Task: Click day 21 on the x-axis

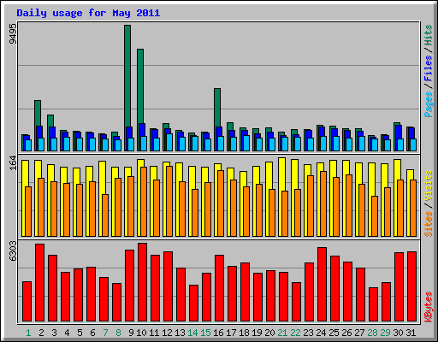Action: click(x=282, y=333)
